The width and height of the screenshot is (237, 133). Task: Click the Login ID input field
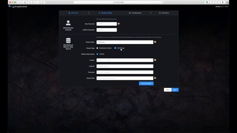coord(125,66)
